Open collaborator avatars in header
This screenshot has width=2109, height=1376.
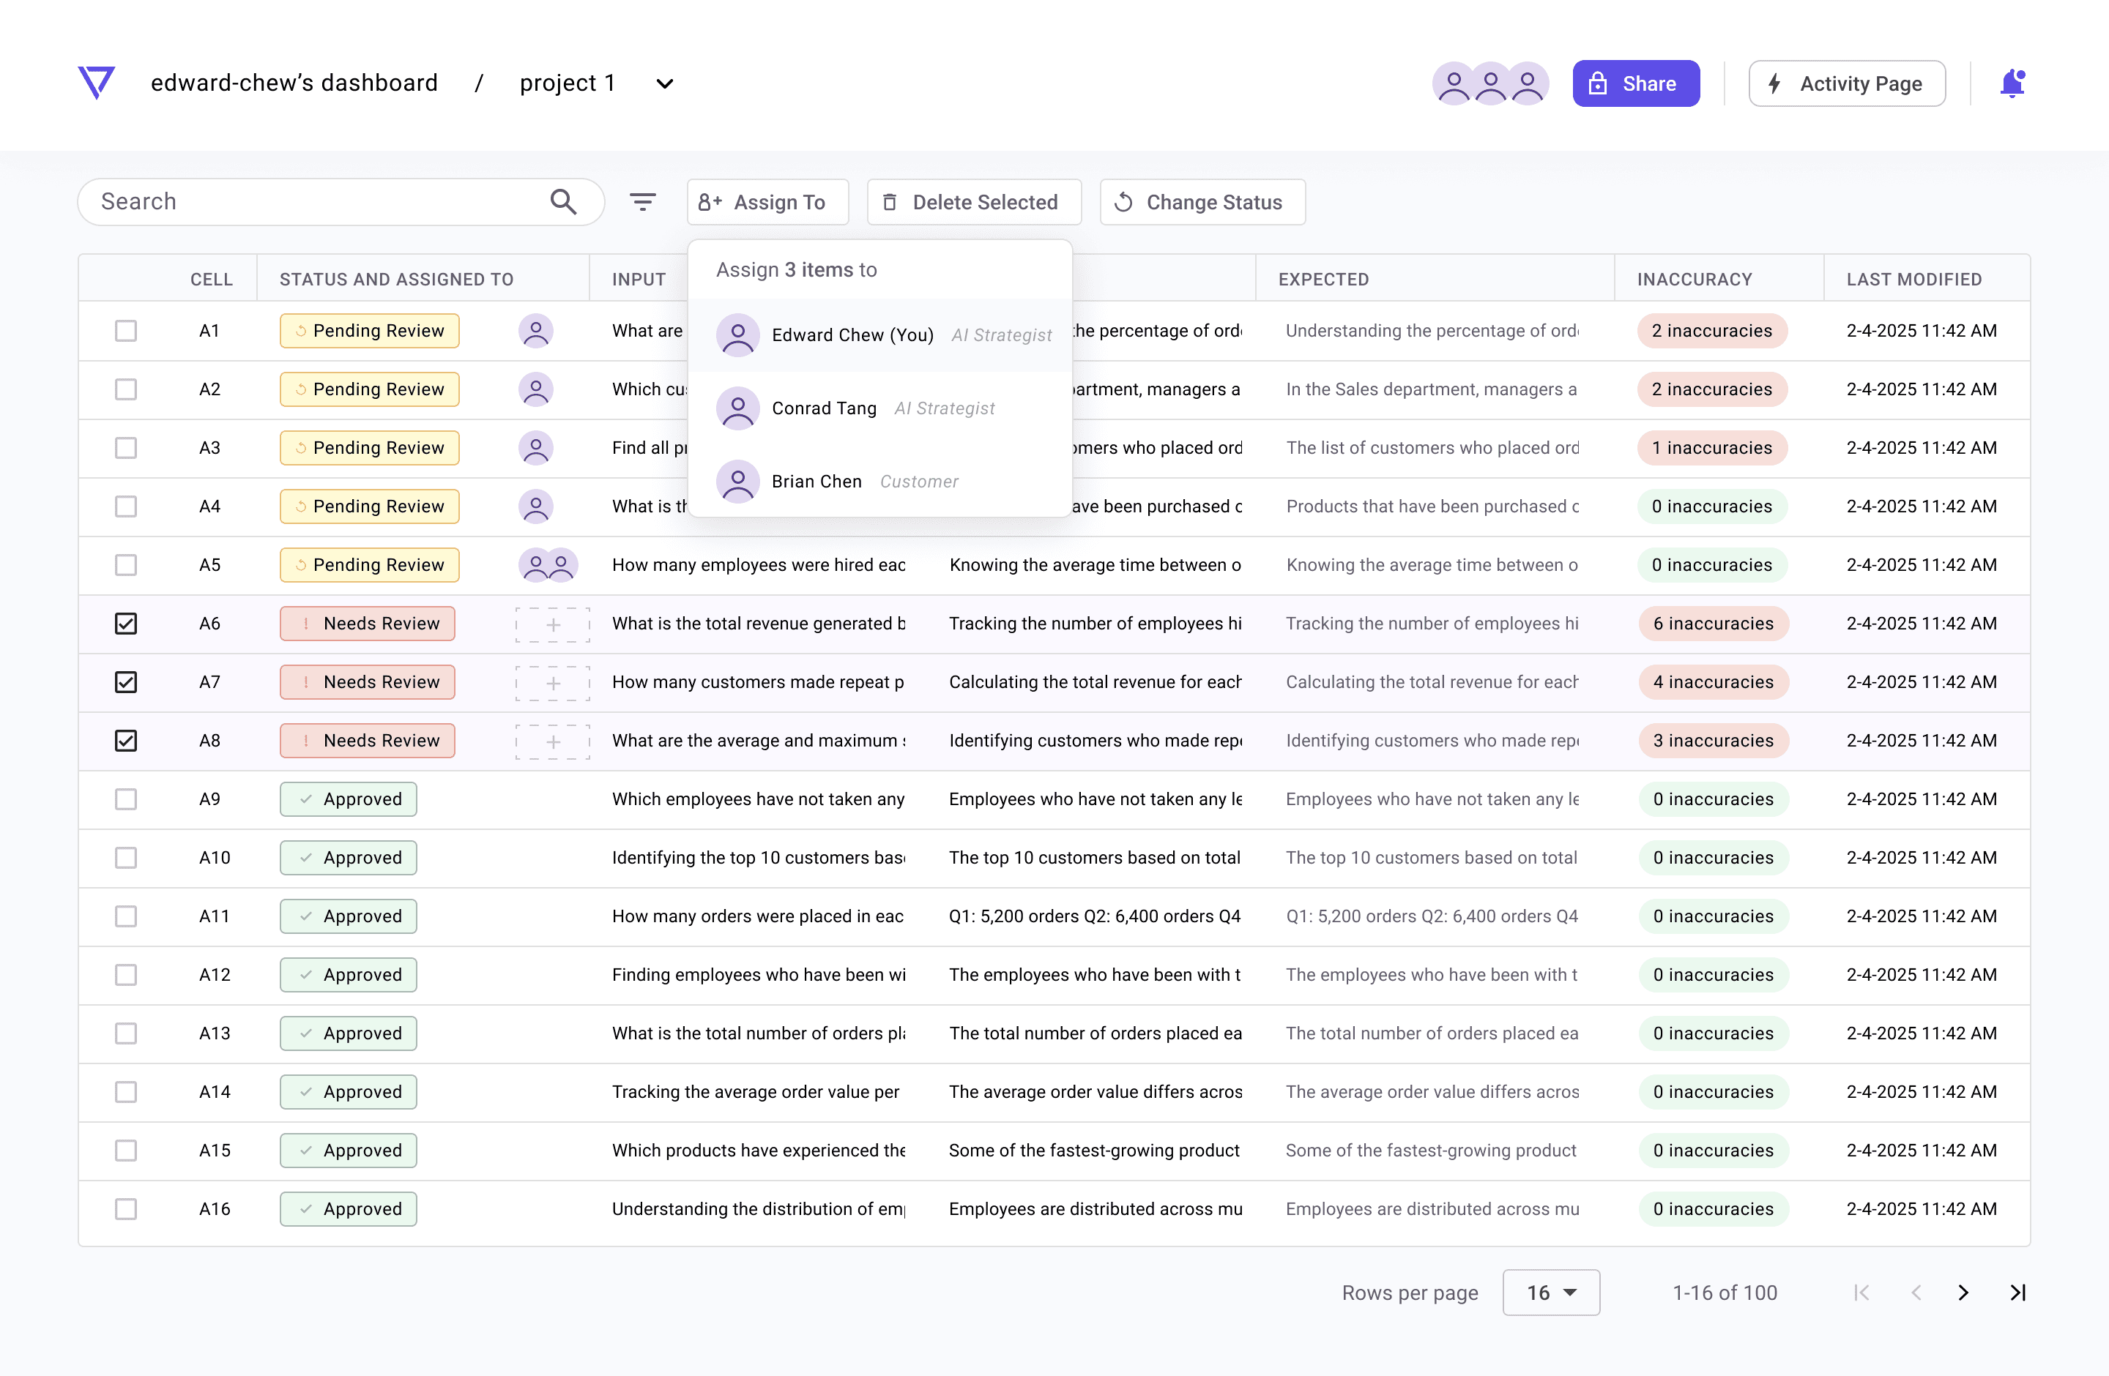[x=1490, y=83]
